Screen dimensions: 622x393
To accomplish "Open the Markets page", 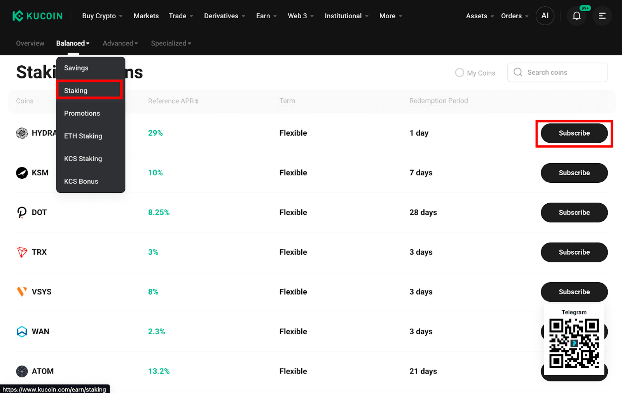I will pyautogui.click(x=146, y=16).
